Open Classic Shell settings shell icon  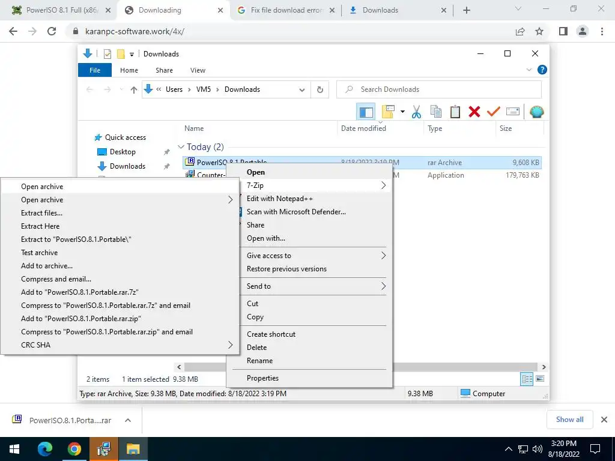coord(536,112)
